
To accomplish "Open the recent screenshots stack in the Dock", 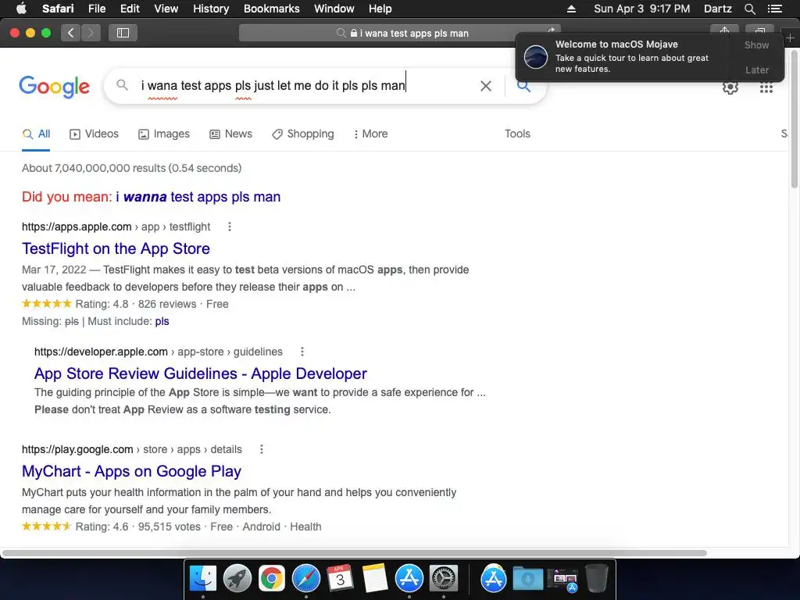I will [x=562, y=580].
